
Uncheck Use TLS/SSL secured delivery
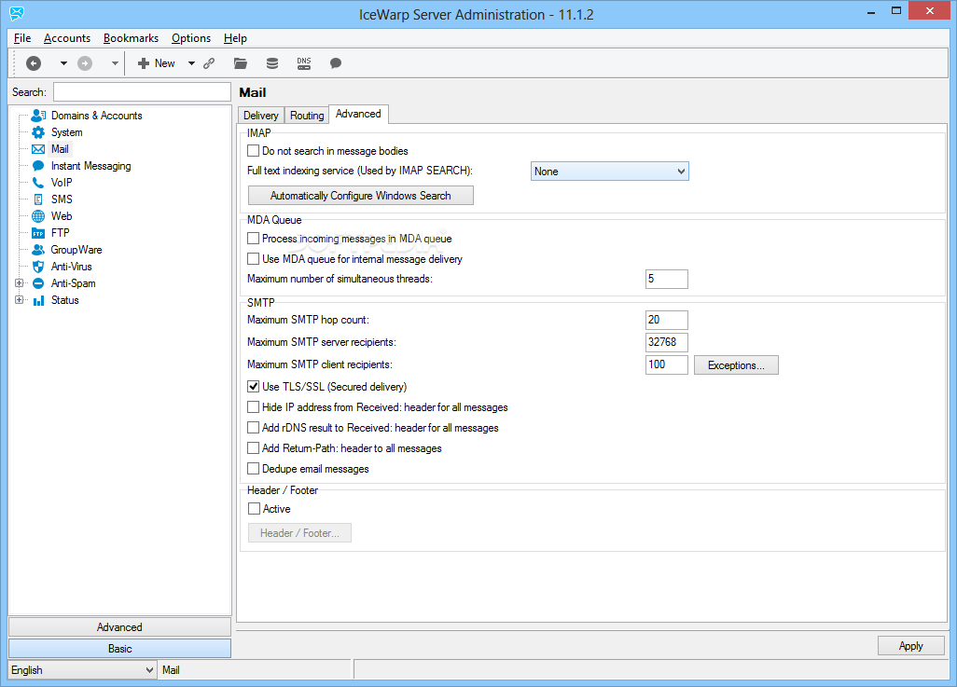[254, 386]
